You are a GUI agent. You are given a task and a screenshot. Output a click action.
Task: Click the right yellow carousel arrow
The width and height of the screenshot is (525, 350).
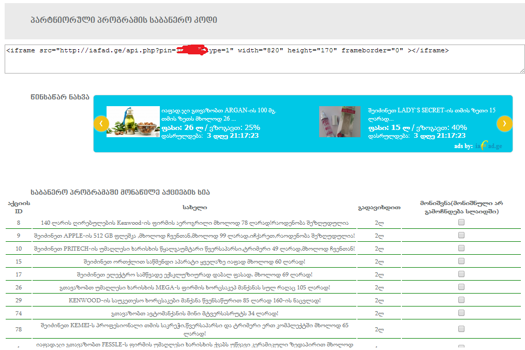coord(504,124)
